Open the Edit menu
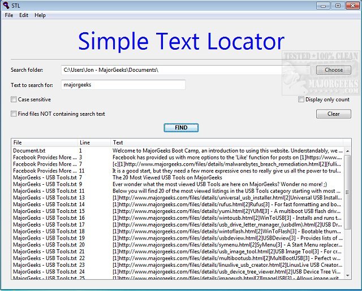The width and height of the screenshot is (362, 291). 24,15
